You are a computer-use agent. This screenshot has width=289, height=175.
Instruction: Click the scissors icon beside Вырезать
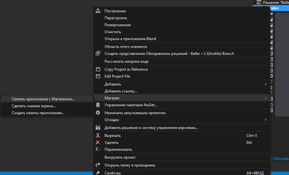98,135
